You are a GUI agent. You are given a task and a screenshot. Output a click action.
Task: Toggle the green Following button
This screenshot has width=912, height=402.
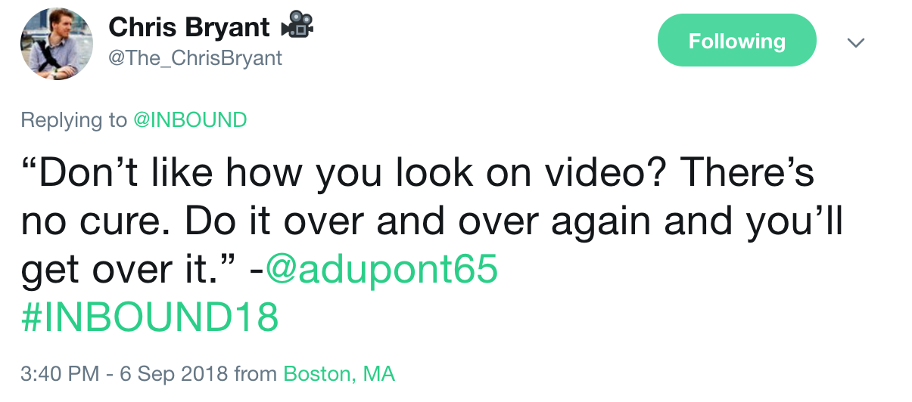point(736,41)
